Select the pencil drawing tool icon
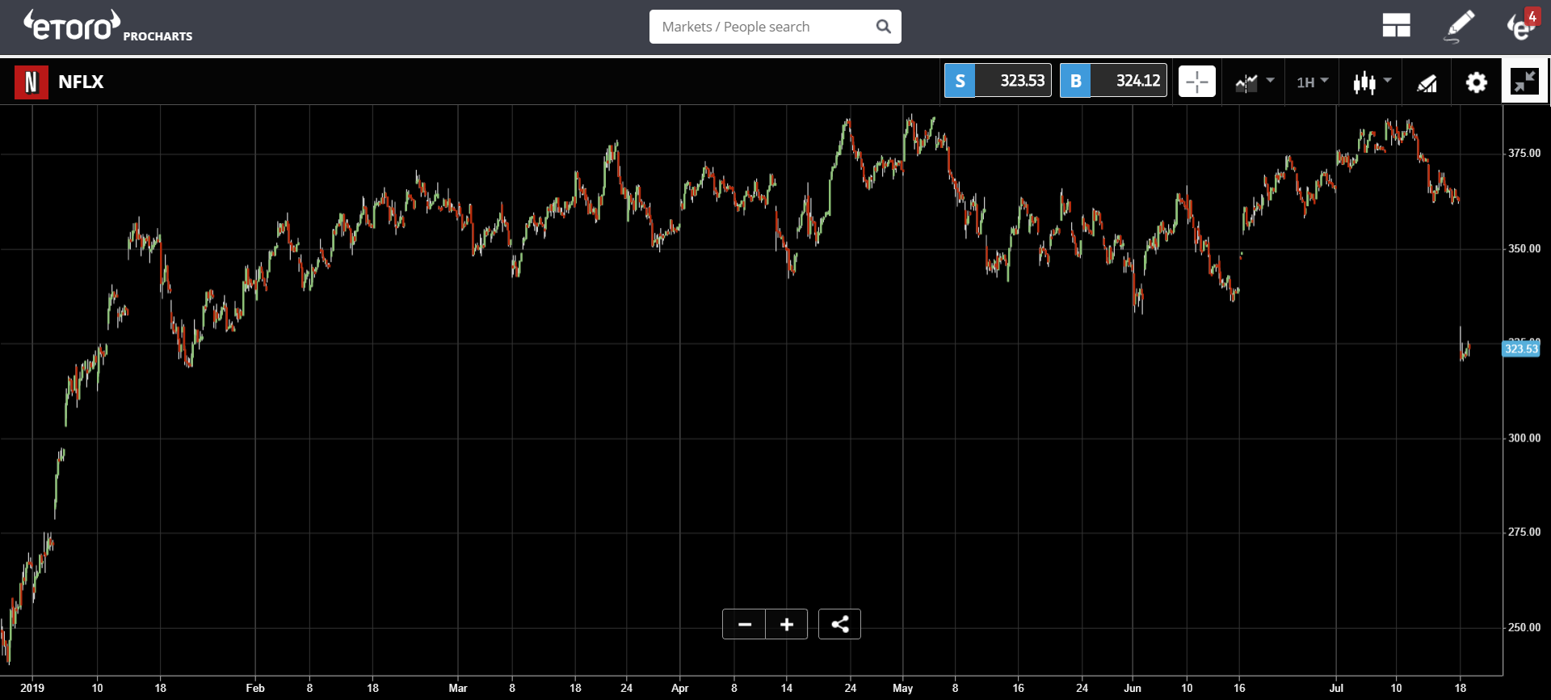Viewport: 1551px width, 700px height. [x=1459, y=26]
